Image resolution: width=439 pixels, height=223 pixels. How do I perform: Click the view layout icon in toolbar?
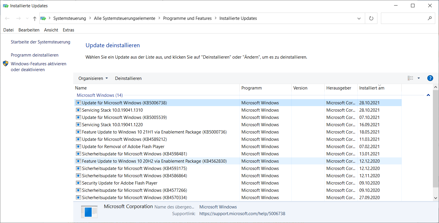tap(410, 78)
